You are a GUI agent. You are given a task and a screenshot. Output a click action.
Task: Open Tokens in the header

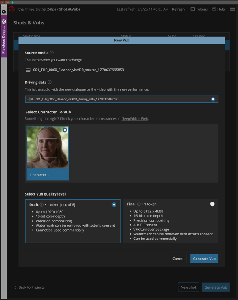pos(199,9)
